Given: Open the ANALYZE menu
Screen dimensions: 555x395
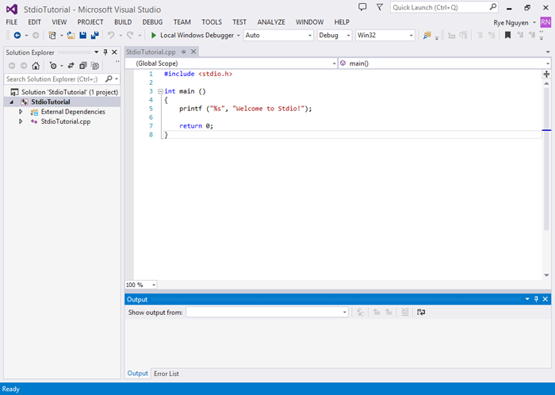Looking at the screenshot, I should pos(271,22).
